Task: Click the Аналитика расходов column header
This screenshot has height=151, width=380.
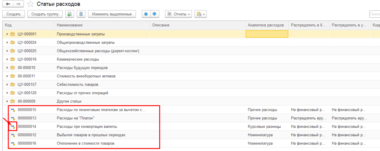Action: pyautogui.click(x=266, y=25)
